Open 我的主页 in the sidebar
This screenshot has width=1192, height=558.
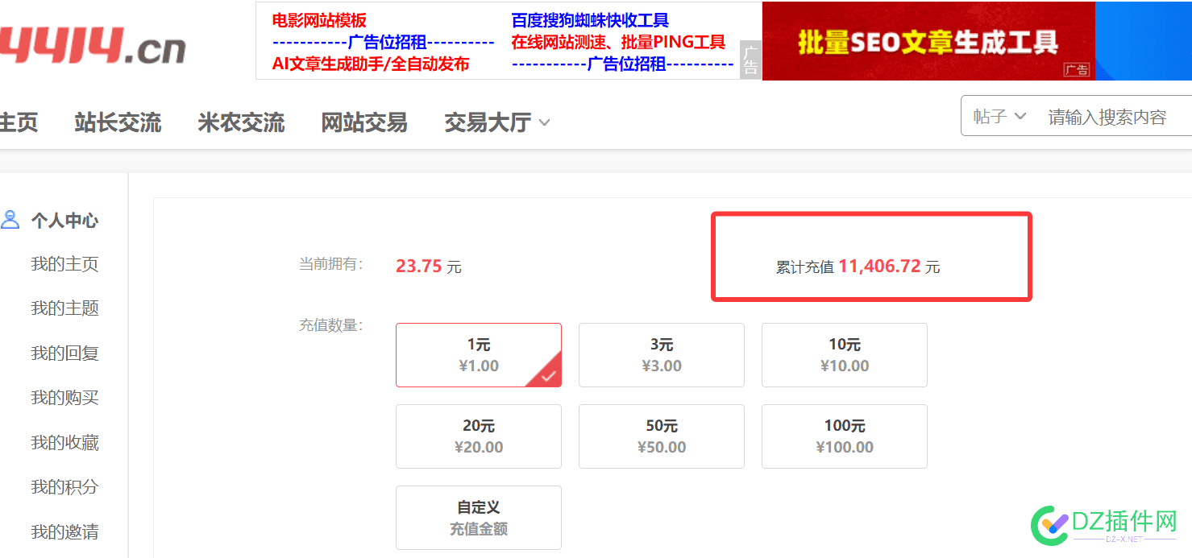pyautogui.click(x=64, y=264)
